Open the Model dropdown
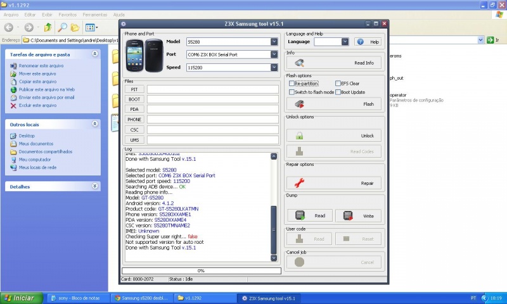The image size is (507, 304). pyautogui.click(x=274, y=42)
